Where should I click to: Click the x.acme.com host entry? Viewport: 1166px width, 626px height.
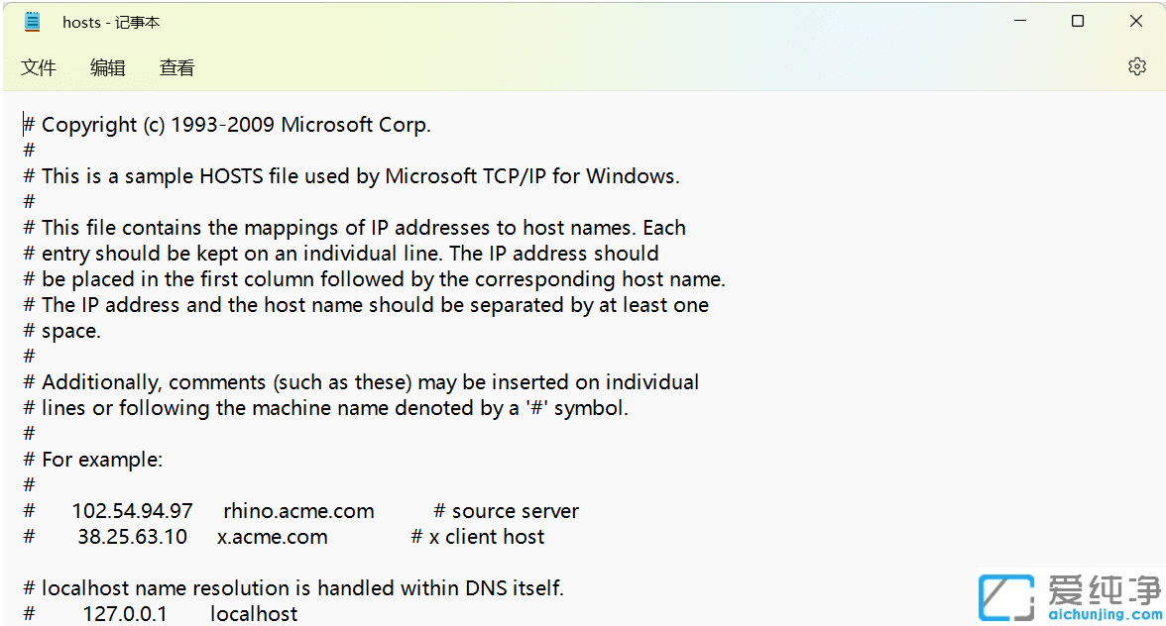(x=272, y=537)
